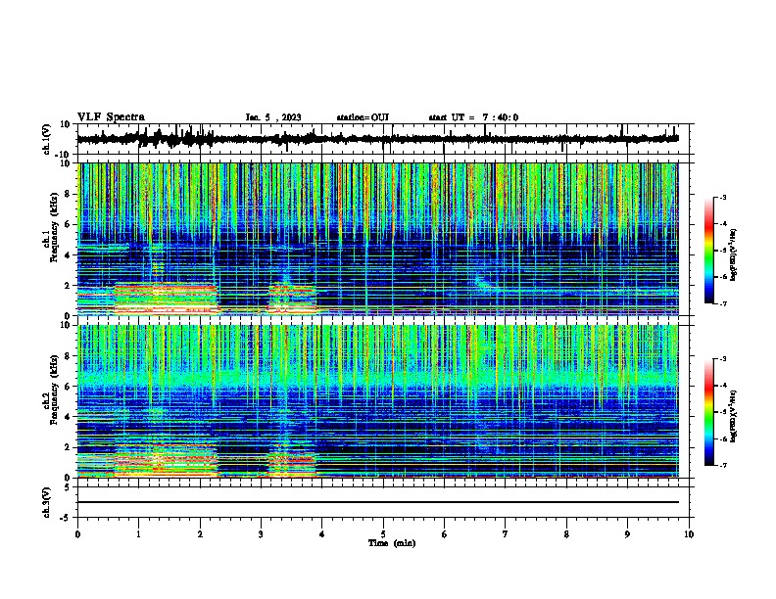
Task: Click time axis tick label "9"
Action: (627, 534)
